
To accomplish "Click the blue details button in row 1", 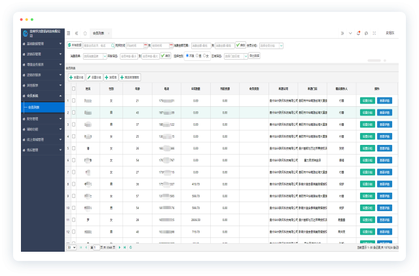I will pos(384,101).
